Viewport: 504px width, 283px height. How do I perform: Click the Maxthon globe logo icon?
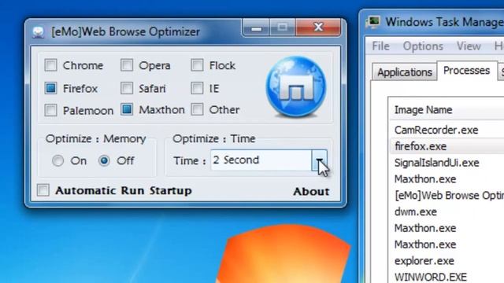click(296, 86)
